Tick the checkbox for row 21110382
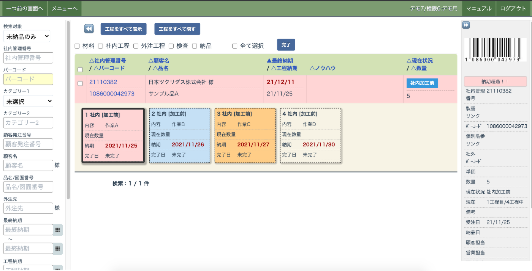The height and width of the screenshot is (271, 532). 80,83
